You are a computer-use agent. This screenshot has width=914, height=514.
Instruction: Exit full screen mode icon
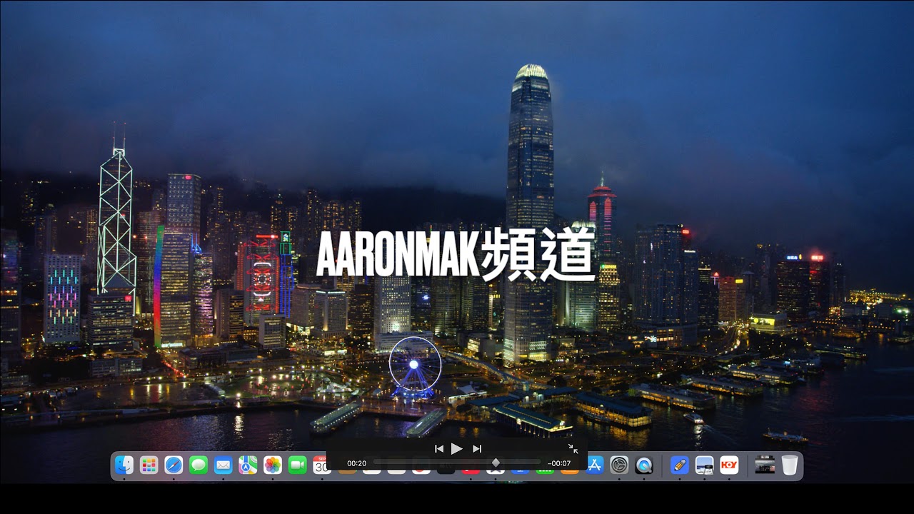coord(573,448)
